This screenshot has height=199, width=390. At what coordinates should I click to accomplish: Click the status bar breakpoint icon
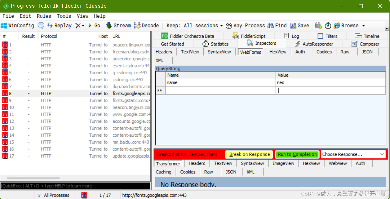click(x=84, y=195)
